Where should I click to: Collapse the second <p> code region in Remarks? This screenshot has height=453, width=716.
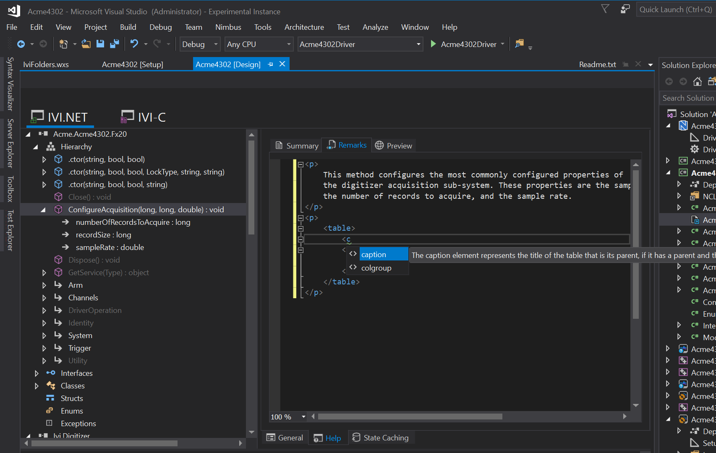click(301, 218)
